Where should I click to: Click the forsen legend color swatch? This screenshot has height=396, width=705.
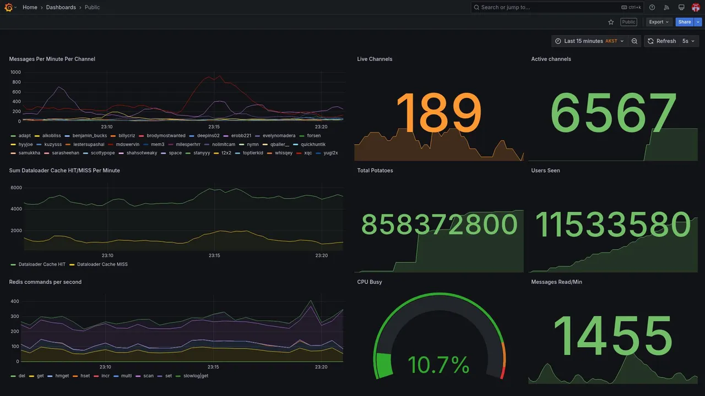pos(302,136)
